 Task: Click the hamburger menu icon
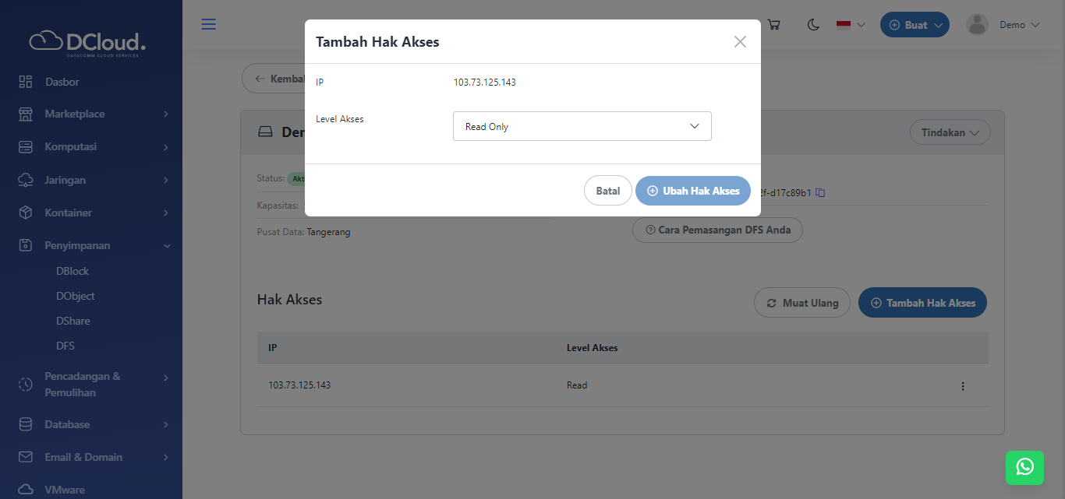tap(208, 24)
